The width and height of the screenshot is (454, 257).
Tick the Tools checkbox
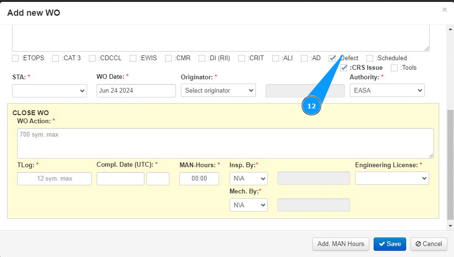(394, 68)
